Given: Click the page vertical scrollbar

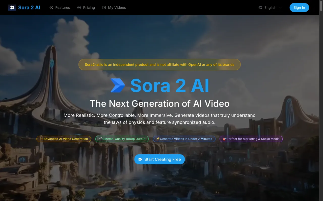Looking at the screenshot, I should tap(321, 100).
